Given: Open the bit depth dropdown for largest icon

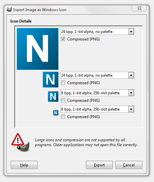Looking at the screenshot, I should click(x=97, y=32).
